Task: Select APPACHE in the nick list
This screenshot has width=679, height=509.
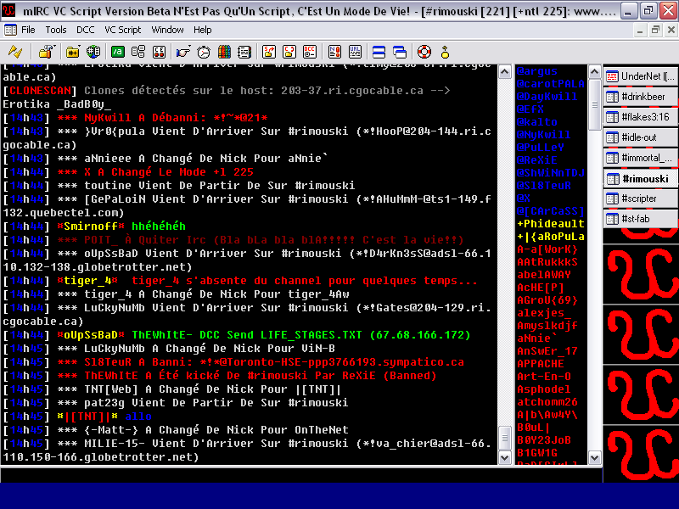Action: click(541, 364)
